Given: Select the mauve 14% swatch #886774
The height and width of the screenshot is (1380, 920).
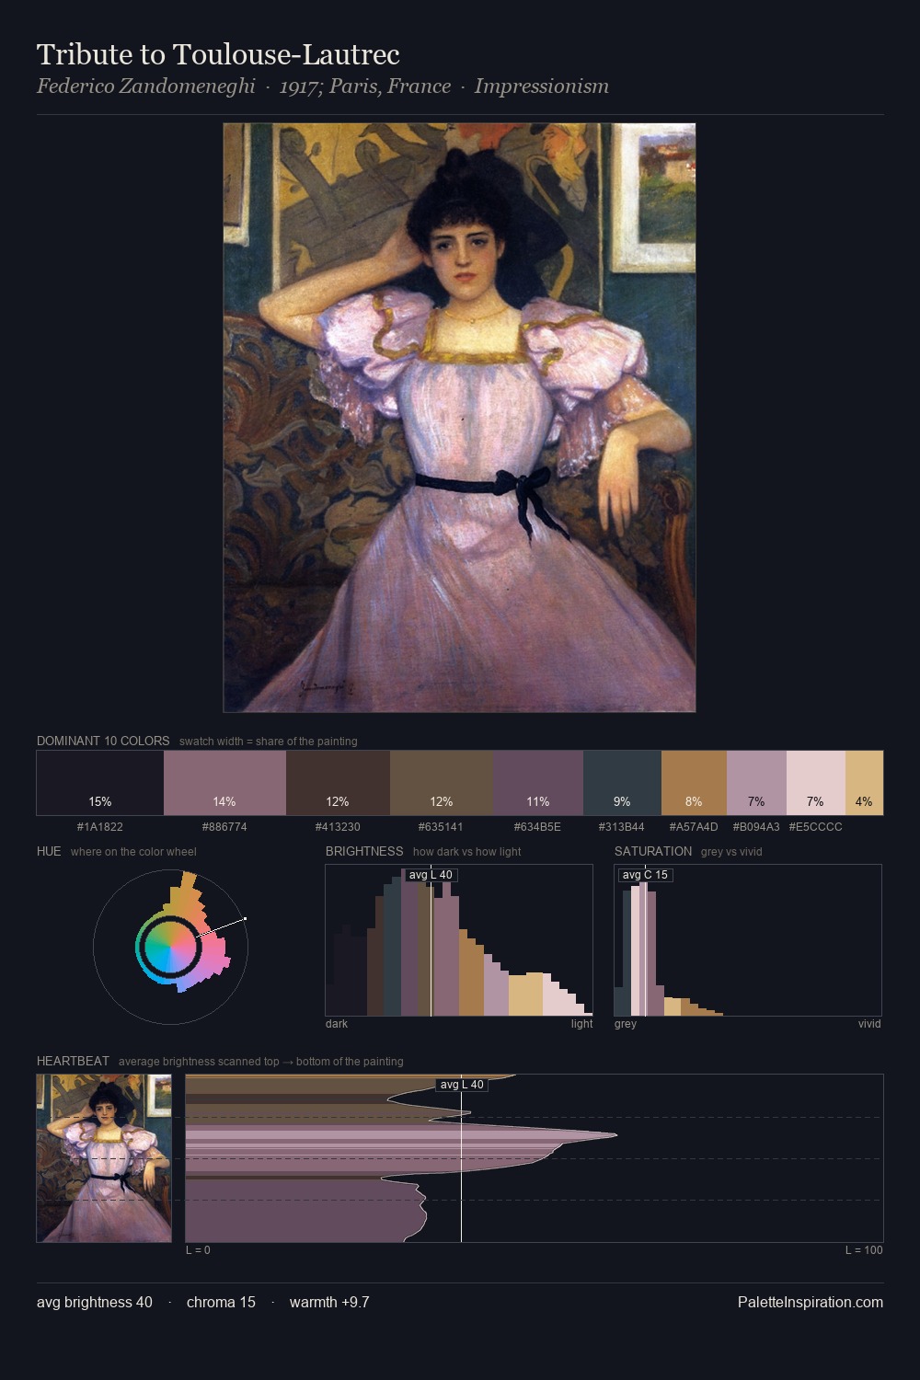Looking at the screenshot, I should (x=224, y=783).
